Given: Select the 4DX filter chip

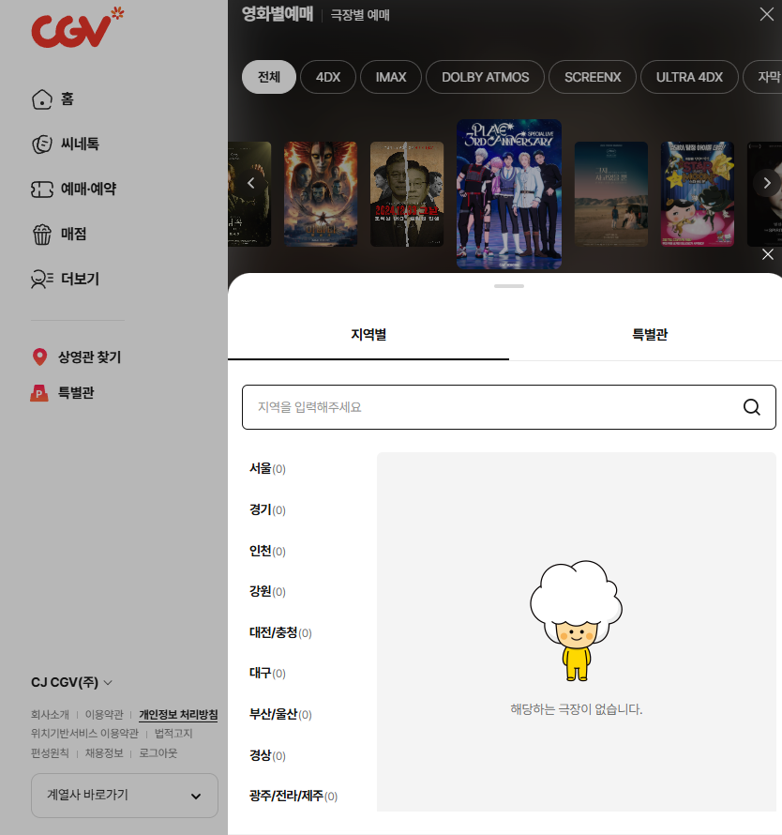Looking at the screenshot, I should pyautogui.click(x=328, y=77).
